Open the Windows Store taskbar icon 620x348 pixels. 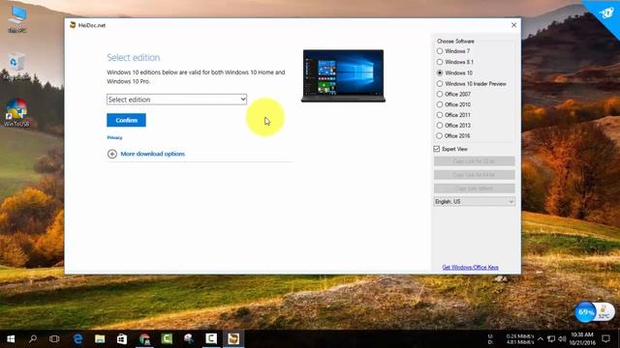122,338
